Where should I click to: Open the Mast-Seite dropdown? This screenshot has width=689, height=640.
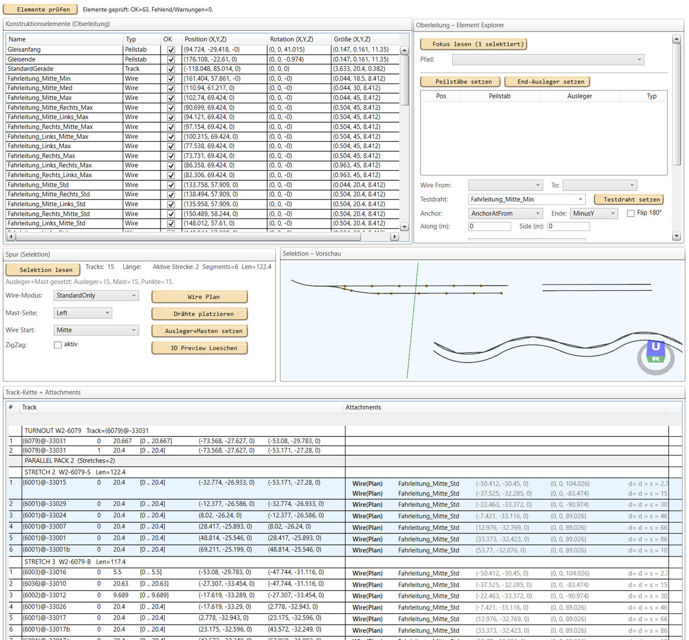pyautogui.click(x=83, y=313)
